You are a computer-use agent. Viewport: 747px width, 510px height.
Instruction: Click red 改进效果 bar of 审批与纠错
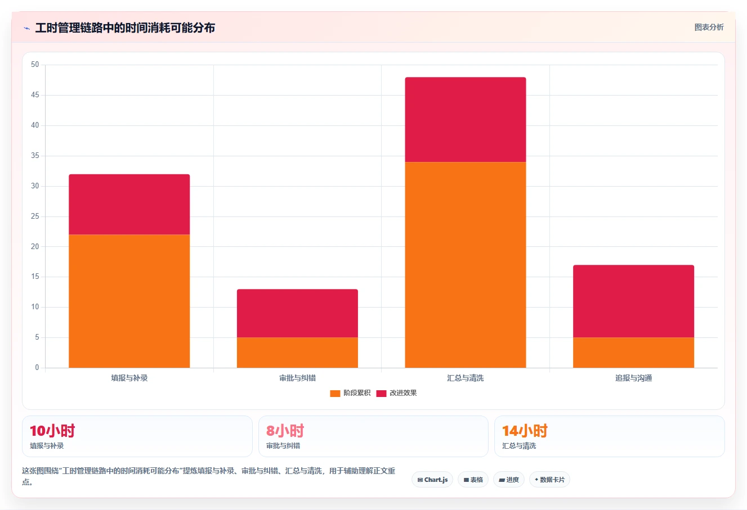click(x=297, y=313)
